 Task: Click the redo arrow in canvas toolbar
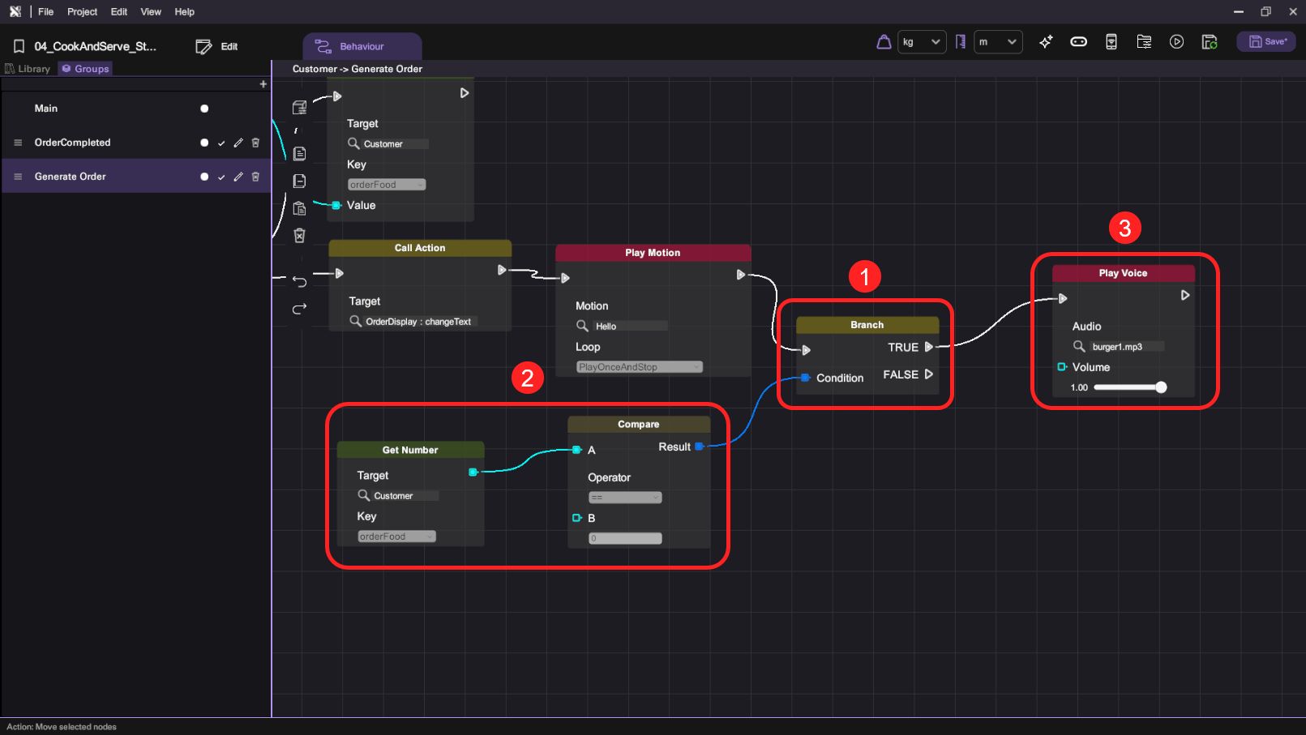(299, 309)
